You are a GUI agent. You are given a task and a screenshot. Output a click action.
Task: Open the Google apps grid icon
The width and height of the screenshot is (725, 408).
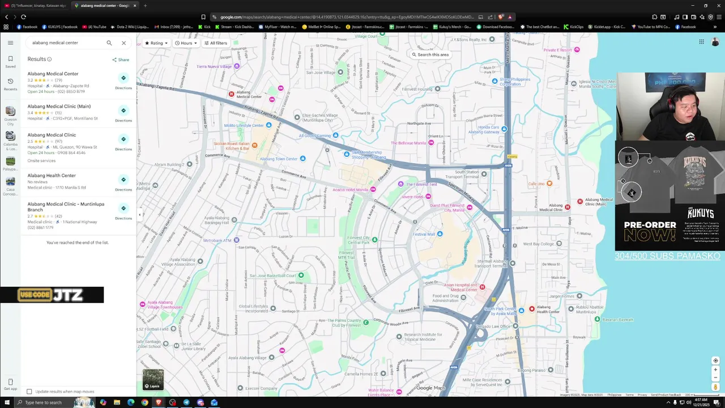701,41
